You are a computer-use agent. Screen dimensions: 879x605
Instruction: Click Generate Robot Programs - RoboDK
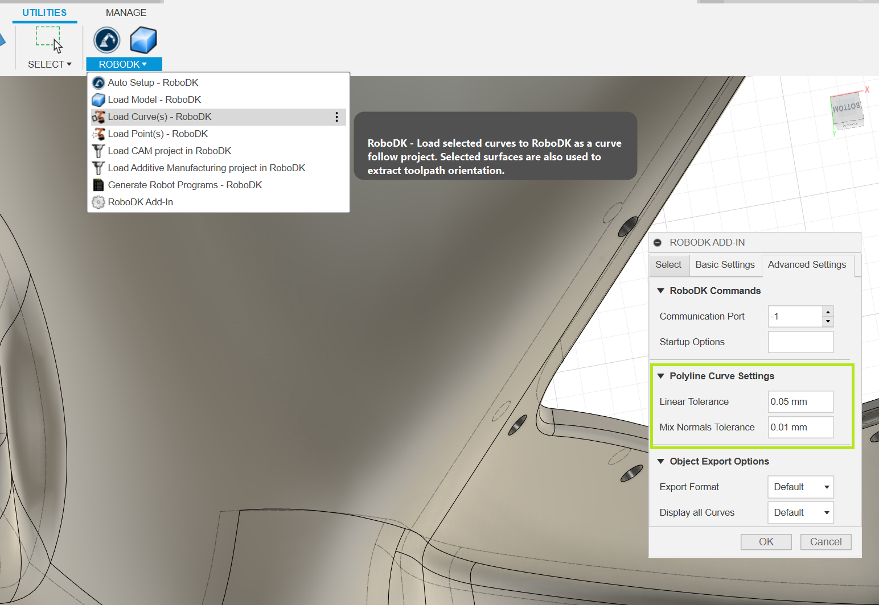click(x=184, y=185)
